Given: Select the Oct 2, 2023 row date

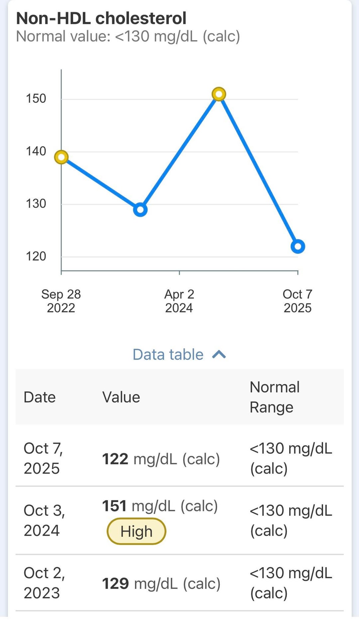Looking at the screenshot, I should pyautogui.click(x=44, y=583).
